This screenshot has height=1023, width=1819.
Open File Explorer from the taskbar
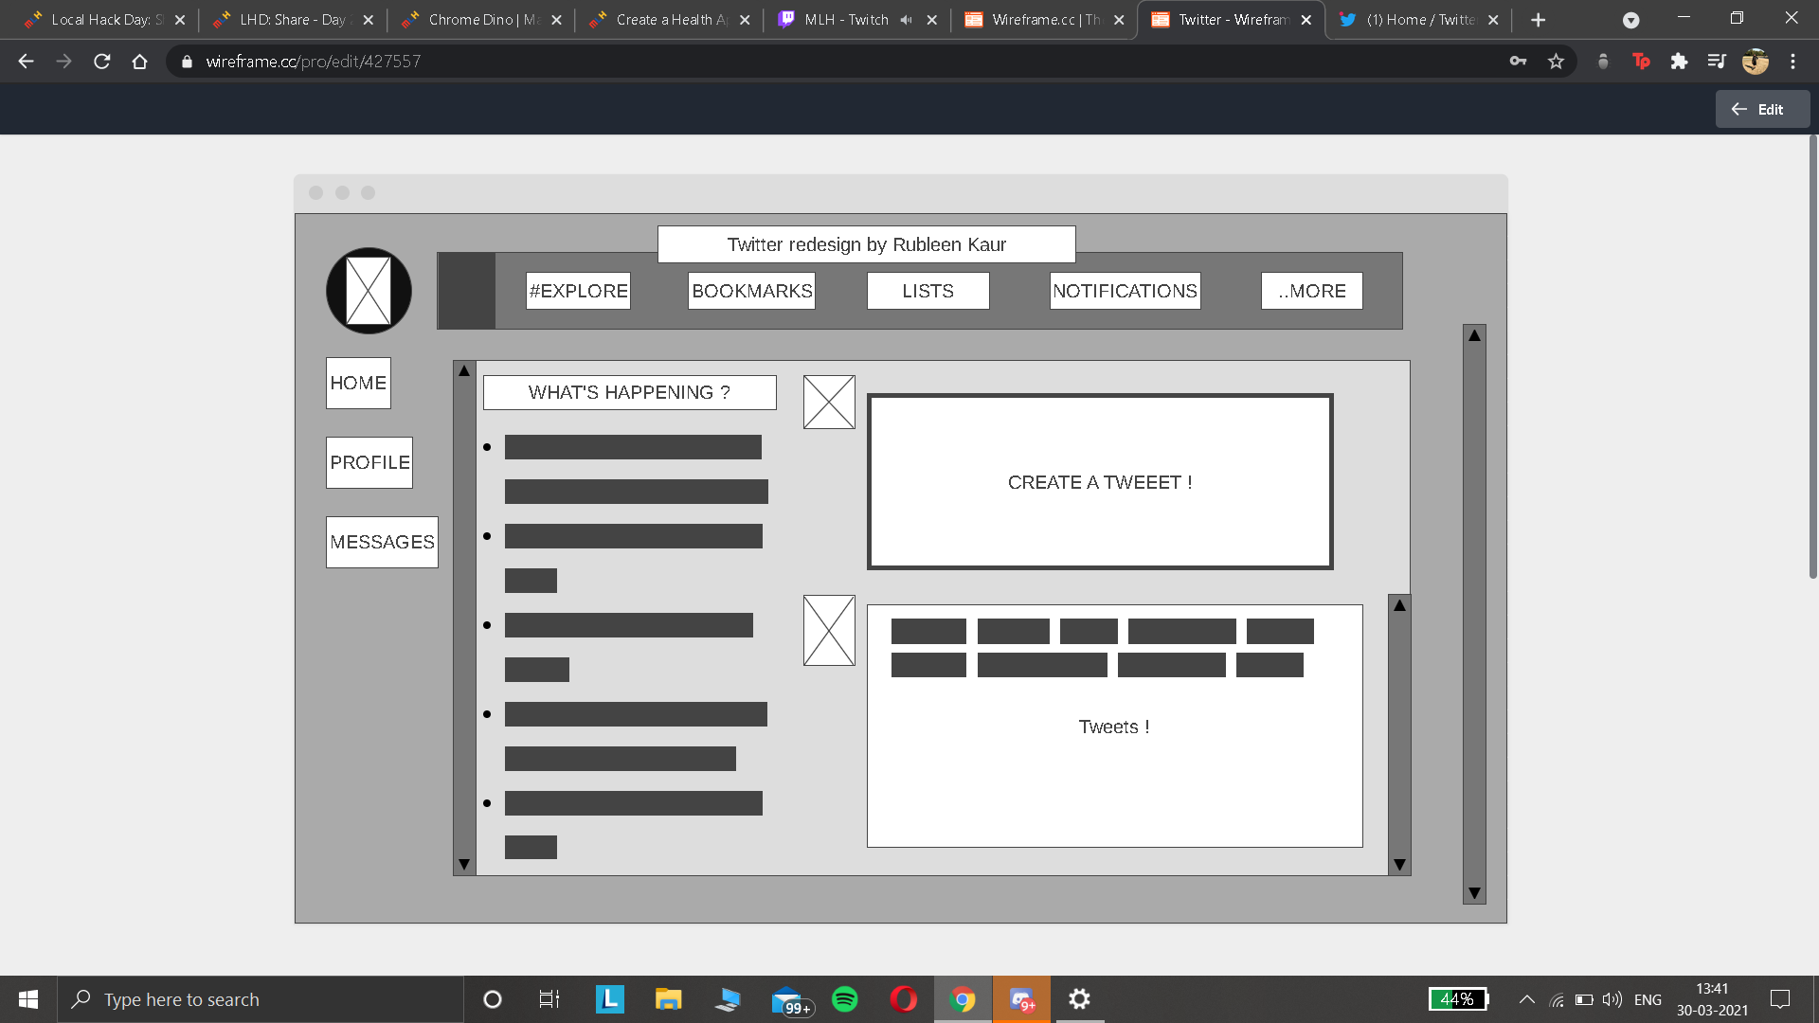(668, 999)
